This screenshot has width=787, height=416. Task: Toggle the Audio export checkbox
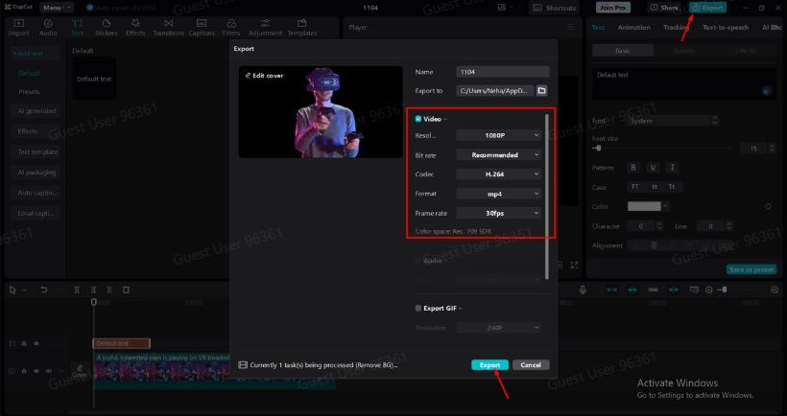pyautogui.click(x=418, y=260)
